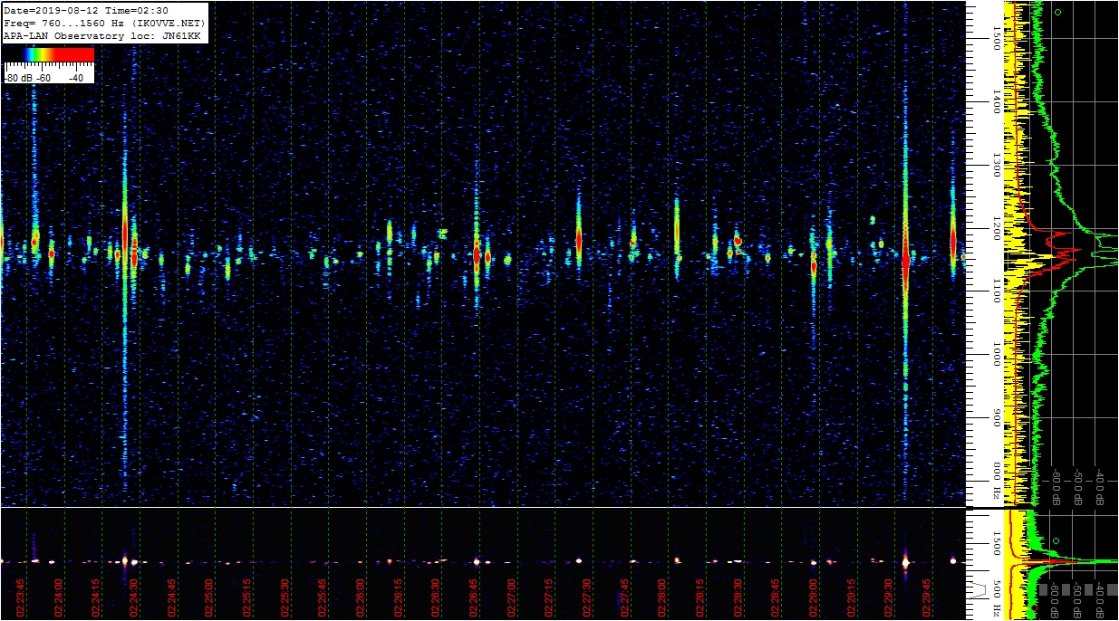Click -50.0 dB label in upper spectrum graph
This screenshot has width=1119, height=621.
tap(1078, 488)
